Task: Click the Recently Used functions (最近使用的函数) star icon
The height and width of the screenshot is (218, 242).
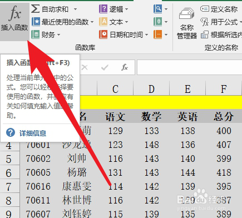Action: pos(36,22)
